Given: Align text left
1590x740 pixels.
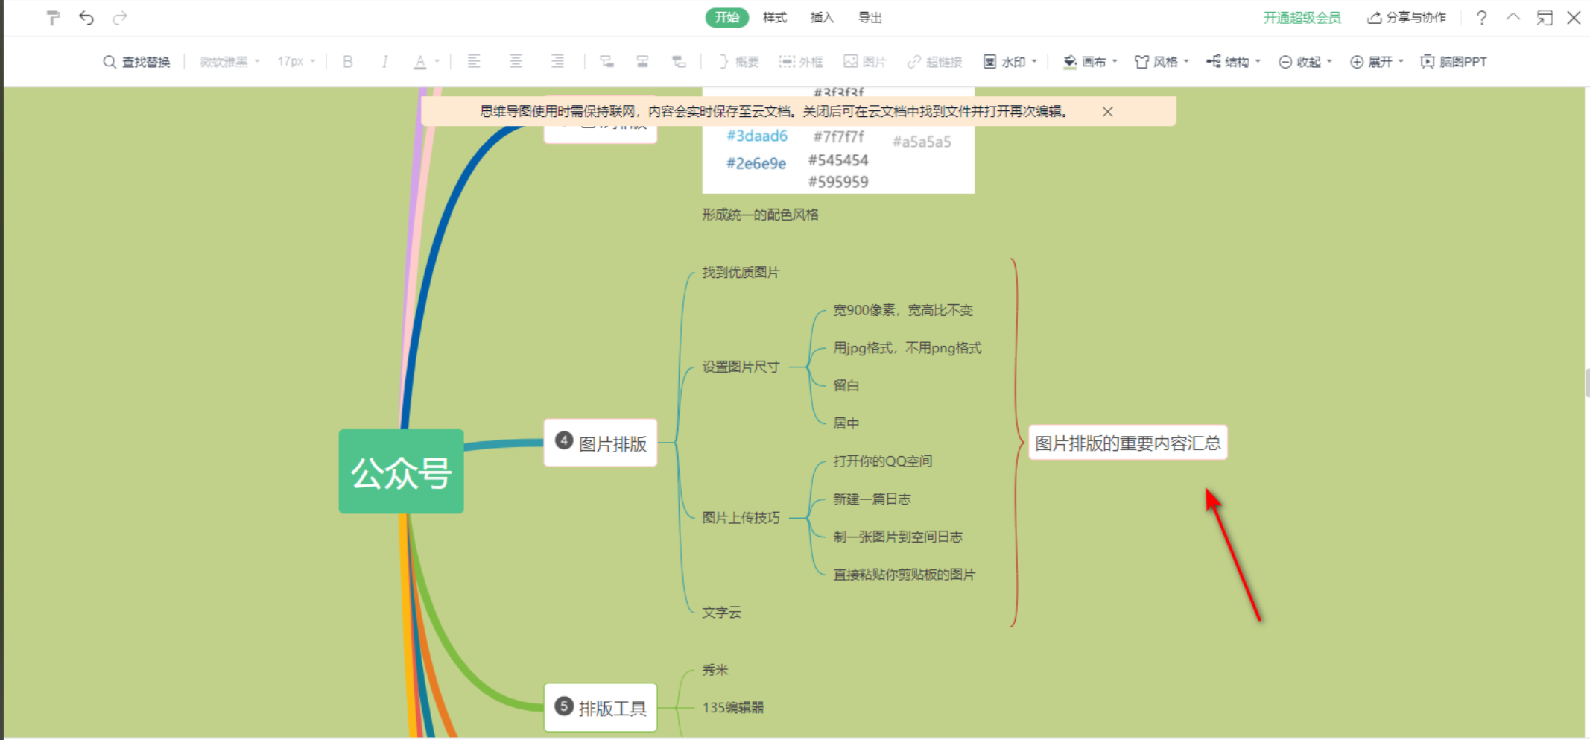Looking at the screenshot, I should tap(474, 62).
